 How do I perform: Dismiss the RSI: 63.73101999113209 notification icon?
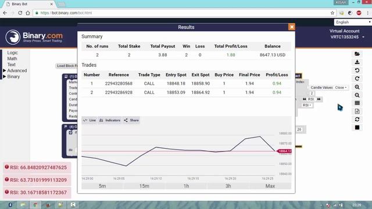click(6, 179)
